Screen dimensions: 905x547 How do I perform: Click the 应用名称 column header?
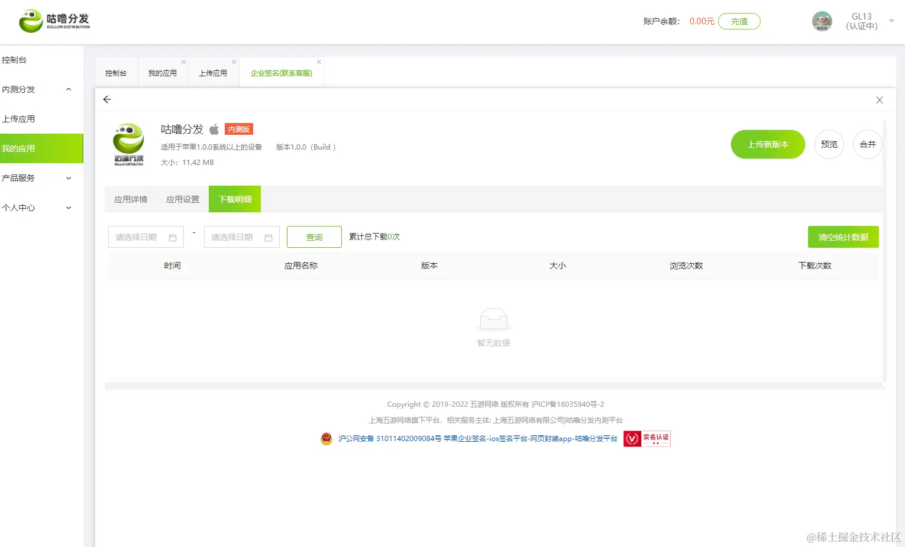301,266
